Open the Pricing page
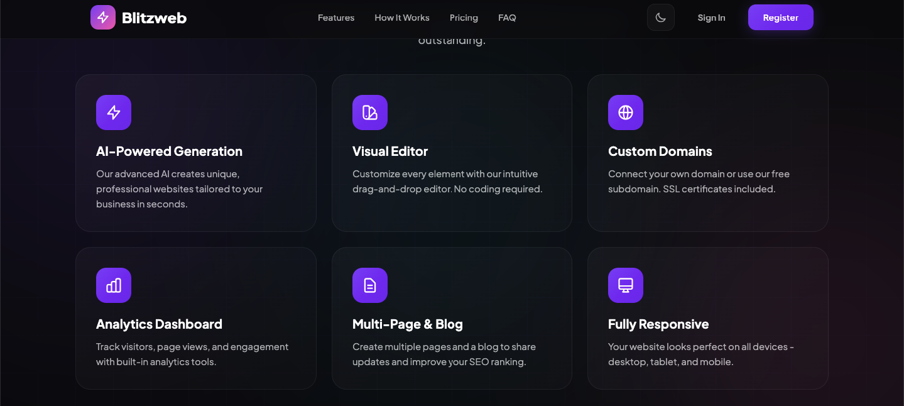Image resolution: width=904 pixels, height=406 pixels. click(464, 18)
